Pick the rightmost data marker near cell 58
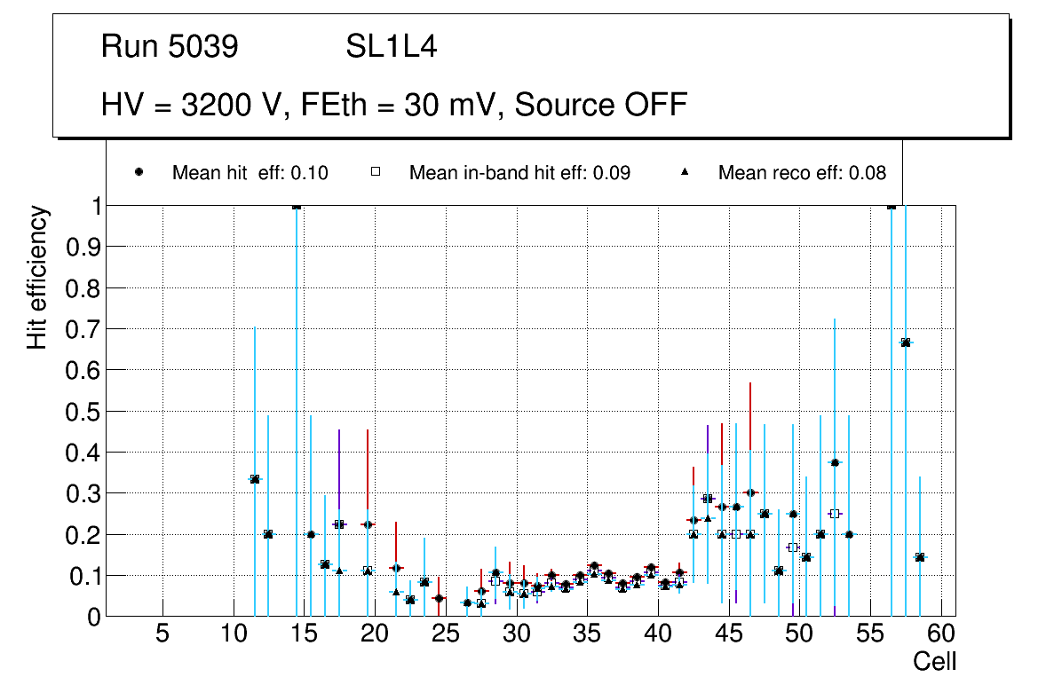Image resolution: width=1062 pixels, height=685 pixels. coord(920,557)
